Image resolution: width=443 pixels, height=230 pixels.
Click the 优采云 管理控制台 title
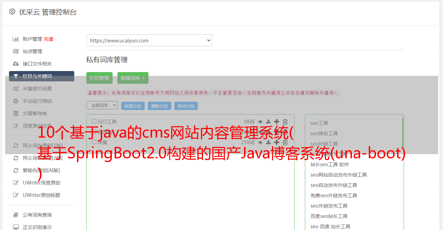coord(48,12)
